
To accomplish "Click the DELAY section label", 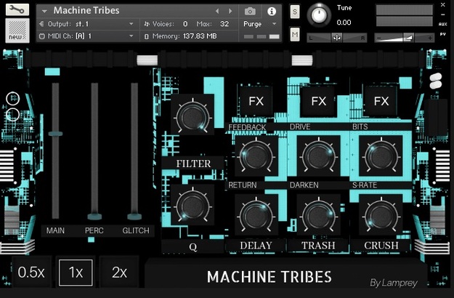I will click(x=256, y=246).
